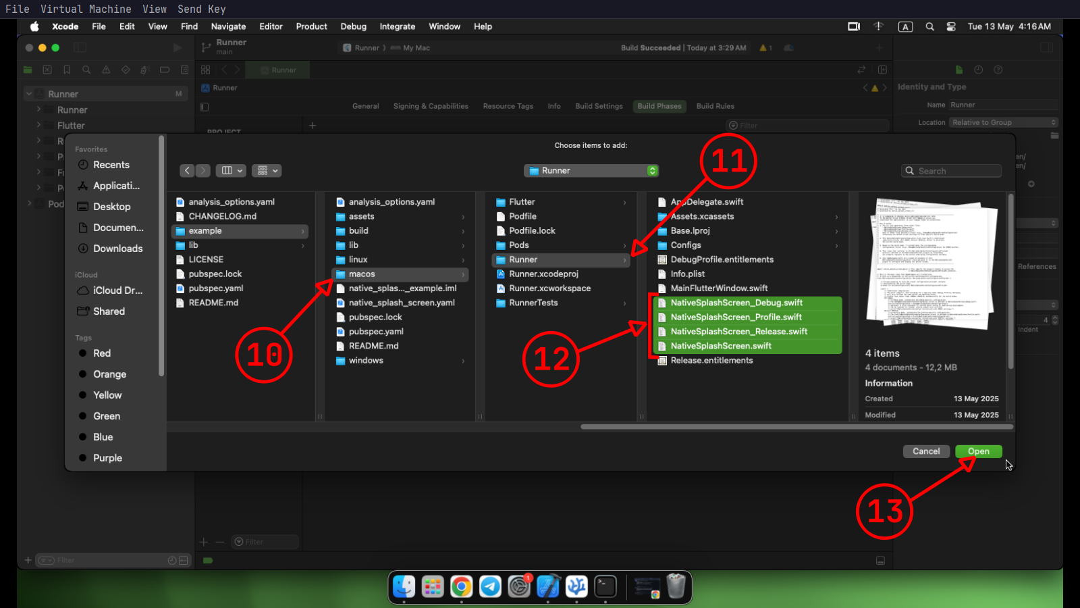1080x608 pixels.
Task: Open Finder from the Dock
Action: (404, 586)
